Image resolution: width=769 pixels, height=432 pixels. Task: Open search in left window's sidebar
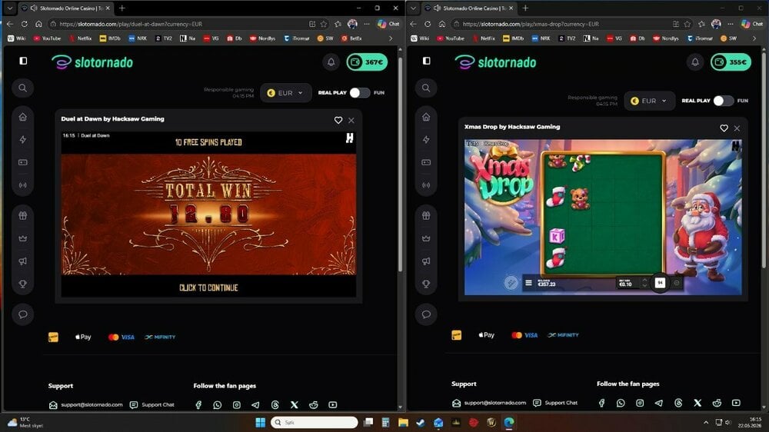[x=22, y=88]
